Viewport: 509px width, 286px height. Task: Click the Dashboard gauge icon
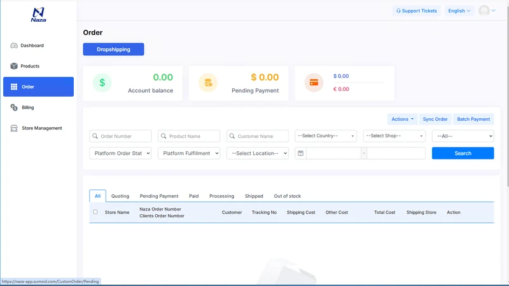13,45
